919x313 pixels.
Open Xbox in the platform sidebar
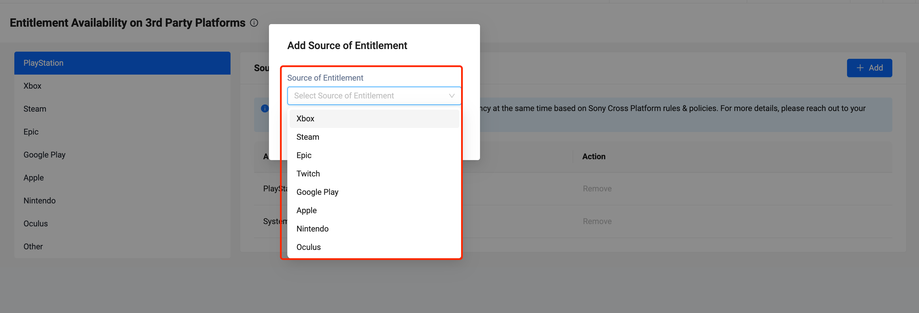point(122,86)
